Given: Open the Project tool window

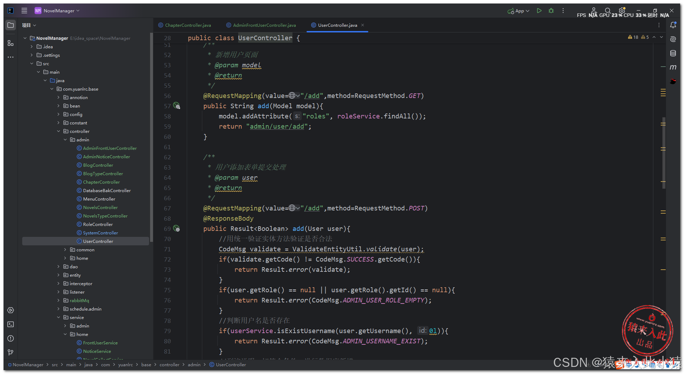Looking at the screenshot, I should coord(11,25).
